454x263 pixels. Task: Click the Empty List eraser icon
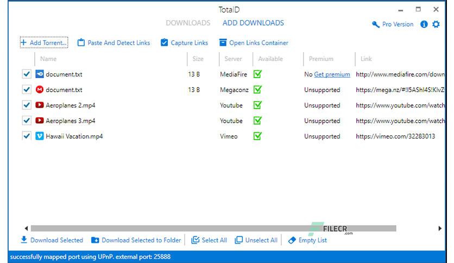[292, 240]
